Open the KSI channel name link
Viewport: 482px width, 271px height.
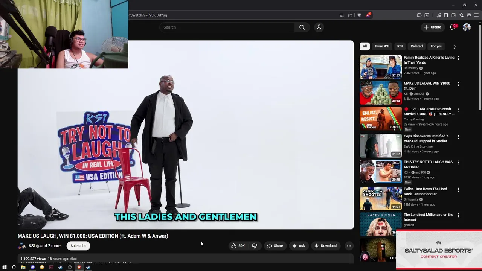coord(32,246)
